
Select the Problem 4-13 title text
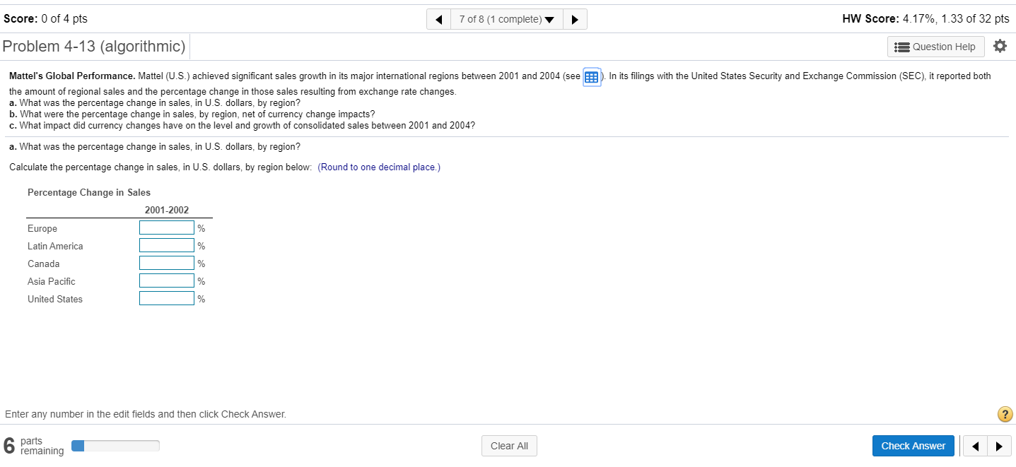(94, 46)
